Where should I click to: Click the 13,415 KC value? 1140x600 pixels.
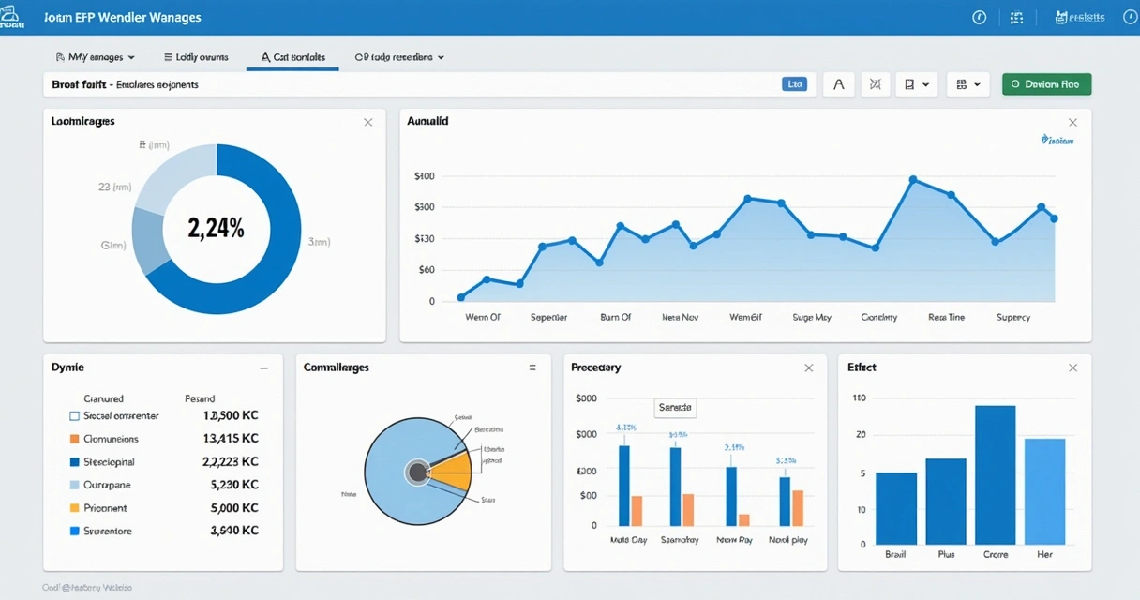click(x=231, y=439)
